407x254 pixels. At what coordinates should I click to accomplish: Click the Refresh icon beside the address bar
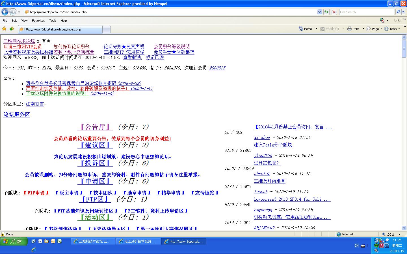click(x=326, y=12)
